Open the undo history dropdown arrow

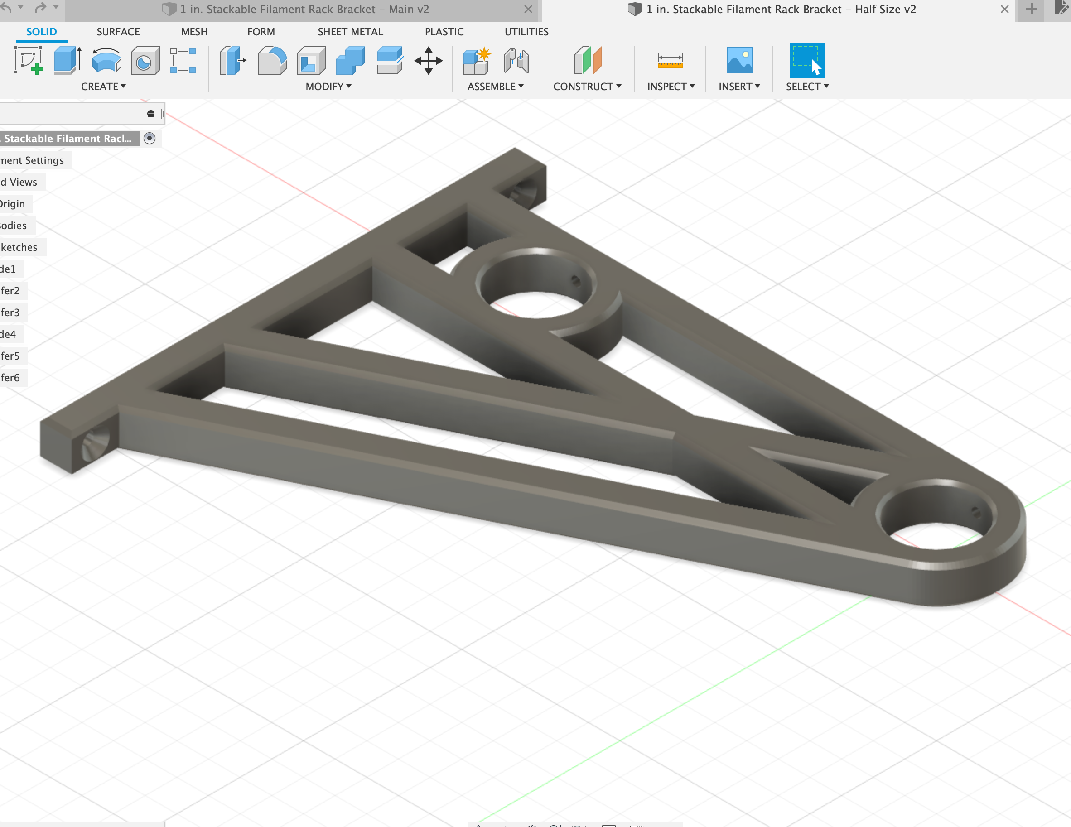[20, 7]
